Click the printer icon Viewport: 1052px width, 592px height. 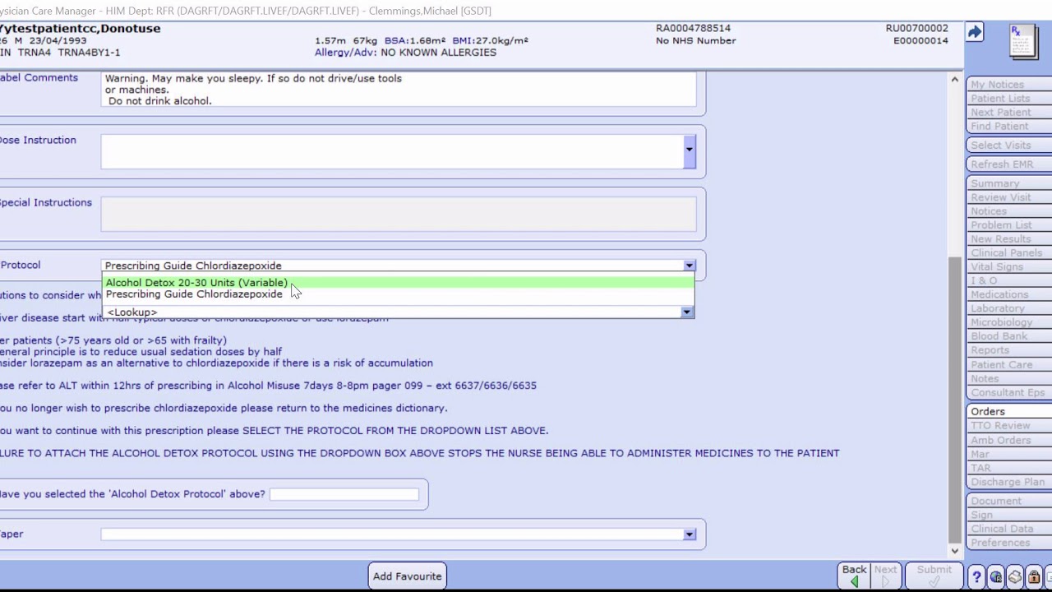point(1014,576)
